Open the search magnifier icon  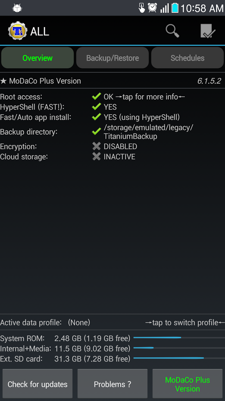tap(172, 31)
